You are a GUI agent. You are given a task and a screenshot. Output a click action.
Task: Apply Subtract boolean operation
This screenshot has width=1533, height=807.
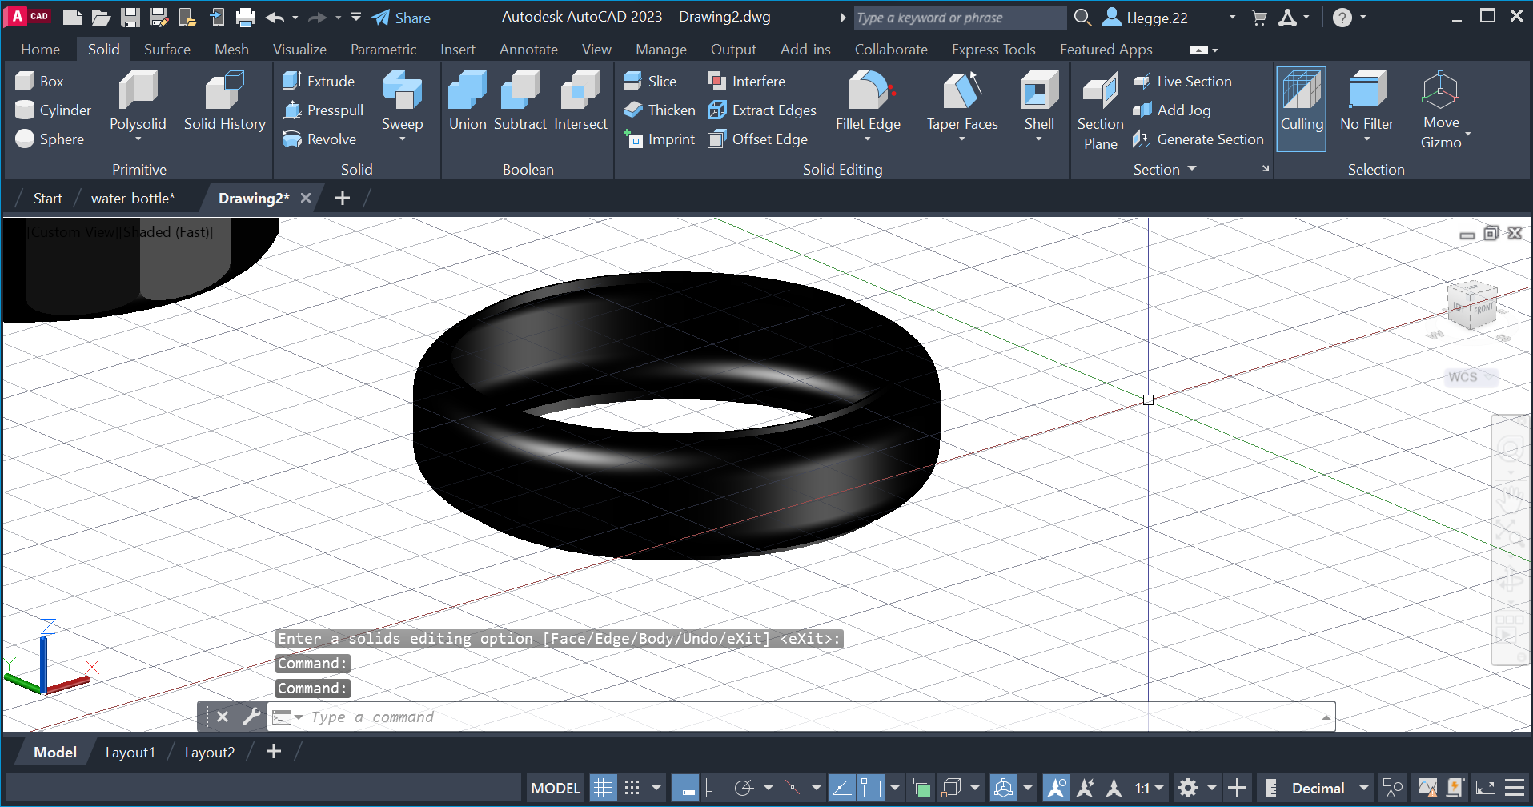[520, 100]
